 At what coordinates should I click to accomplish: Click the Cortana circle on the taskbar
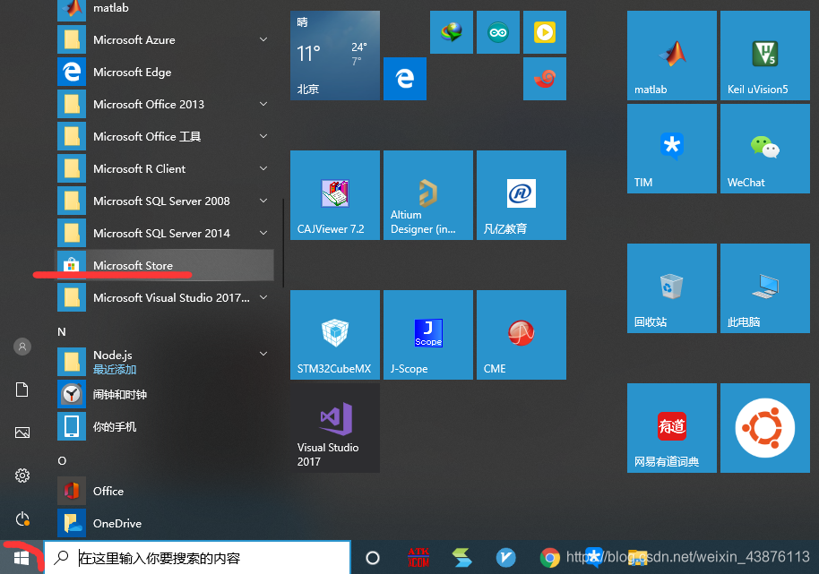373,558
